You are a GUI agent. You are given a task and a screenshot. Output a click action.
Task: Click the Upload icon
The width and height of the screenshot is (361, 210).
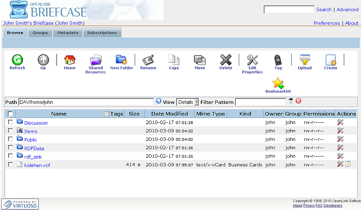[x=305, y=60]
